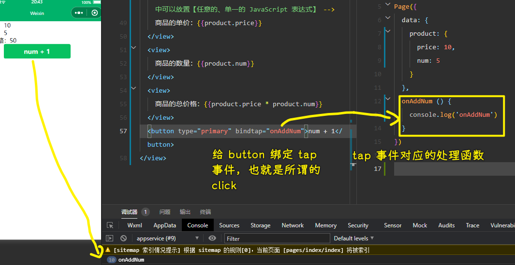Toggle the live expression eye icon
This screenshot has height=265, width=515.
212,238
